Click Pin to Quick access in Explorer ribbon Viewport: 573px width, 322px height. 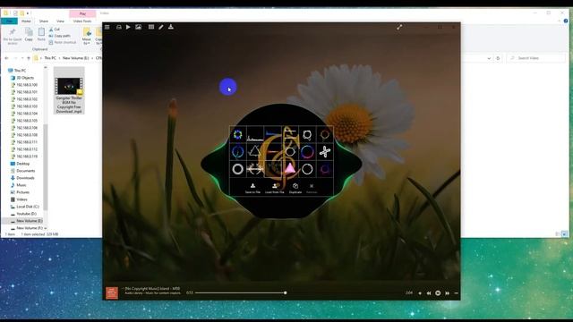(x=13, y=36)
